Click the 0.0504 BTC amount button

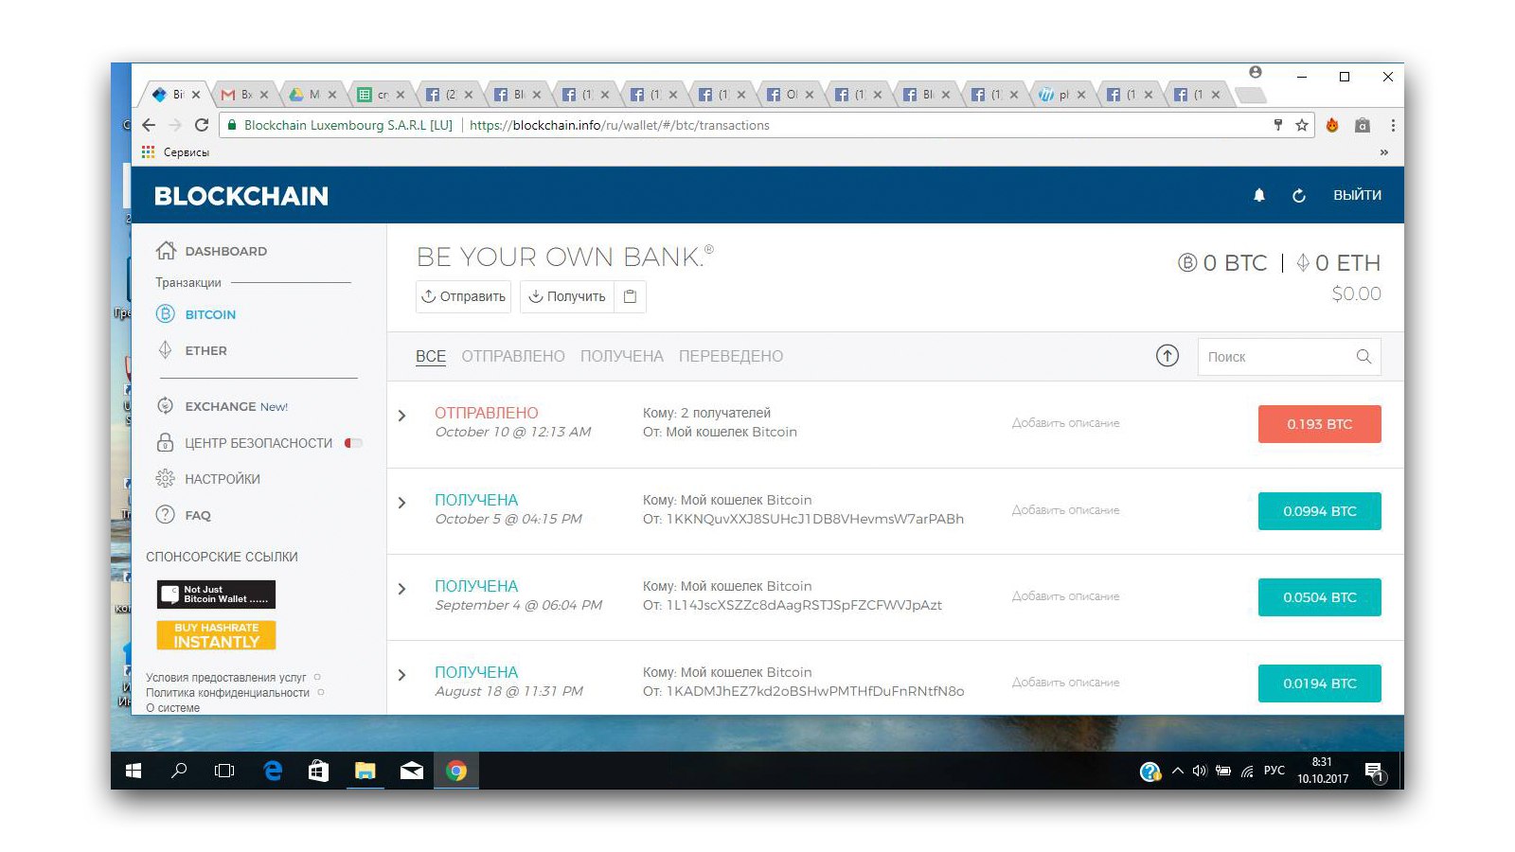(1319, 597)
